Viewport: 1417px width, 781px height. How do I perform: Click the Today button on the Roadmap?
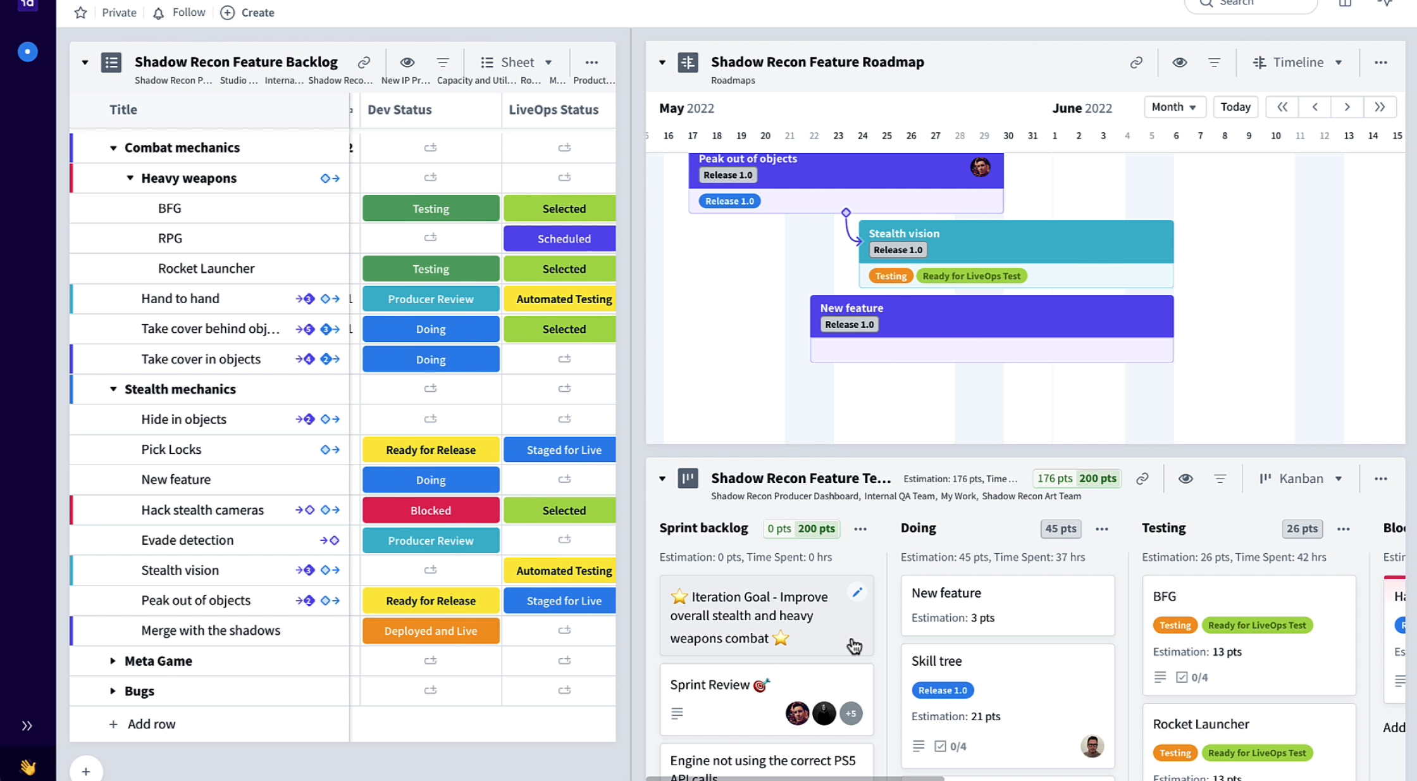click(1235, 106)
